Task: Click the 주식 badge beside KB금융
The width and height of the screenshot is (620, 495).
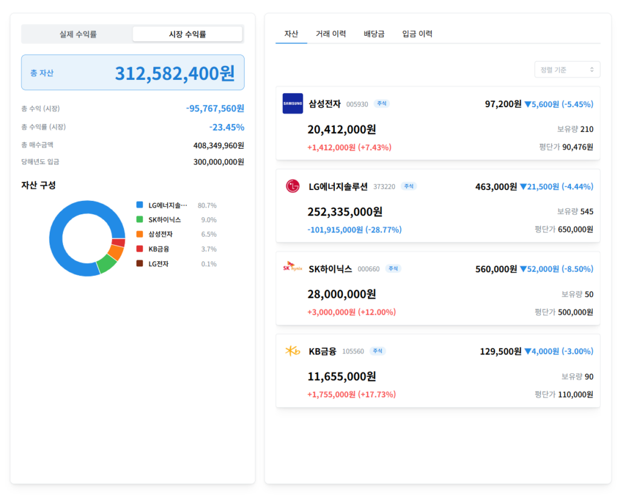Action: point(377,351)
